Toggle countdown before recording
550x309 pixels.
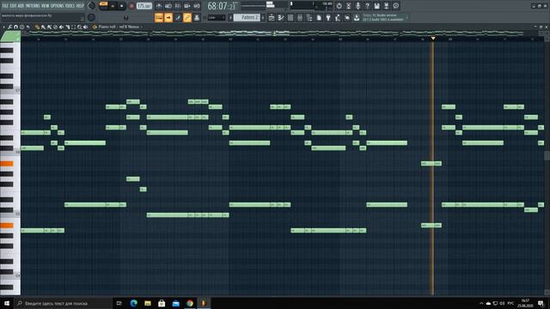tap(178, 6)
